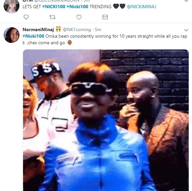Open the @NK1coming handle
The width and height of the screenshot is (192, 191).
click(77, 30)
